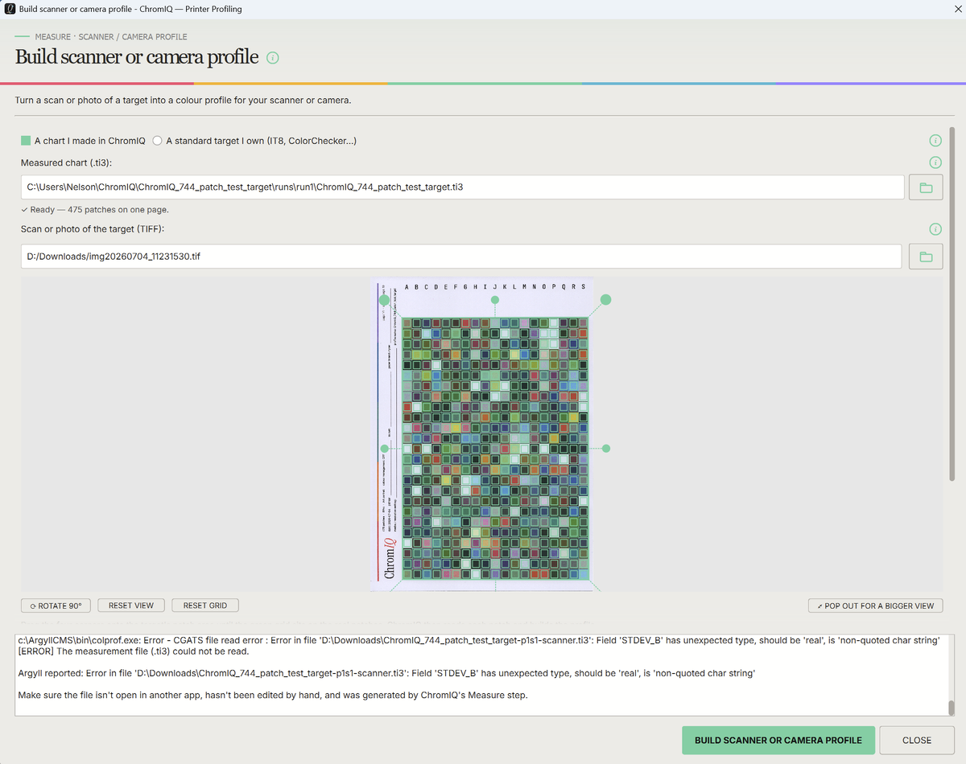The width and height of the screenshot is (966, 764).
Task: Click the error log scrollbar thumb
Action: pyautogui.click(x=951, y=708)
